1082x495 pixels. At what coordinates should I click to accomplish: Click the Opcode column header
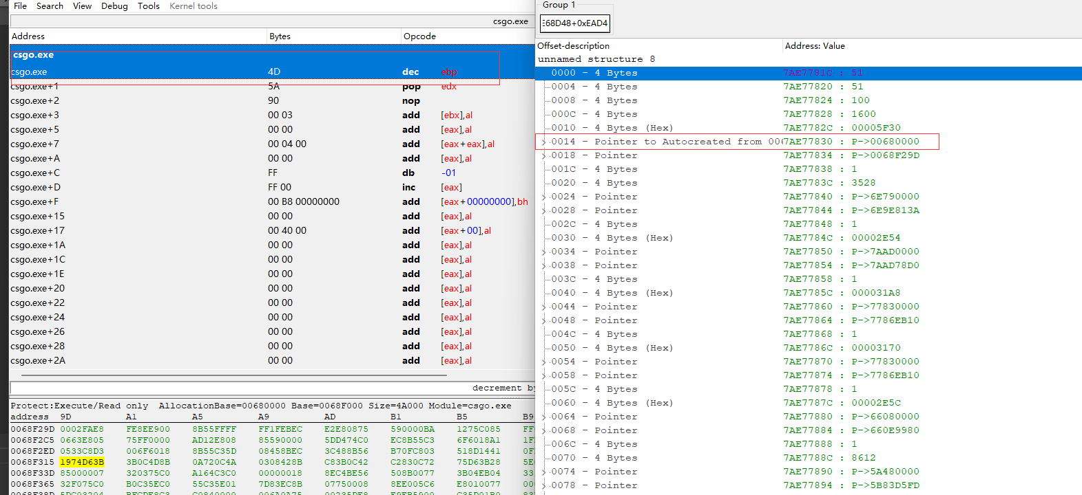click(419, 36)
